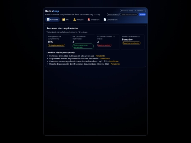Click the Panel interno de cumplimiento subtitle
The height and width of the screenshot is (143, 191).
tap(73, 14)
